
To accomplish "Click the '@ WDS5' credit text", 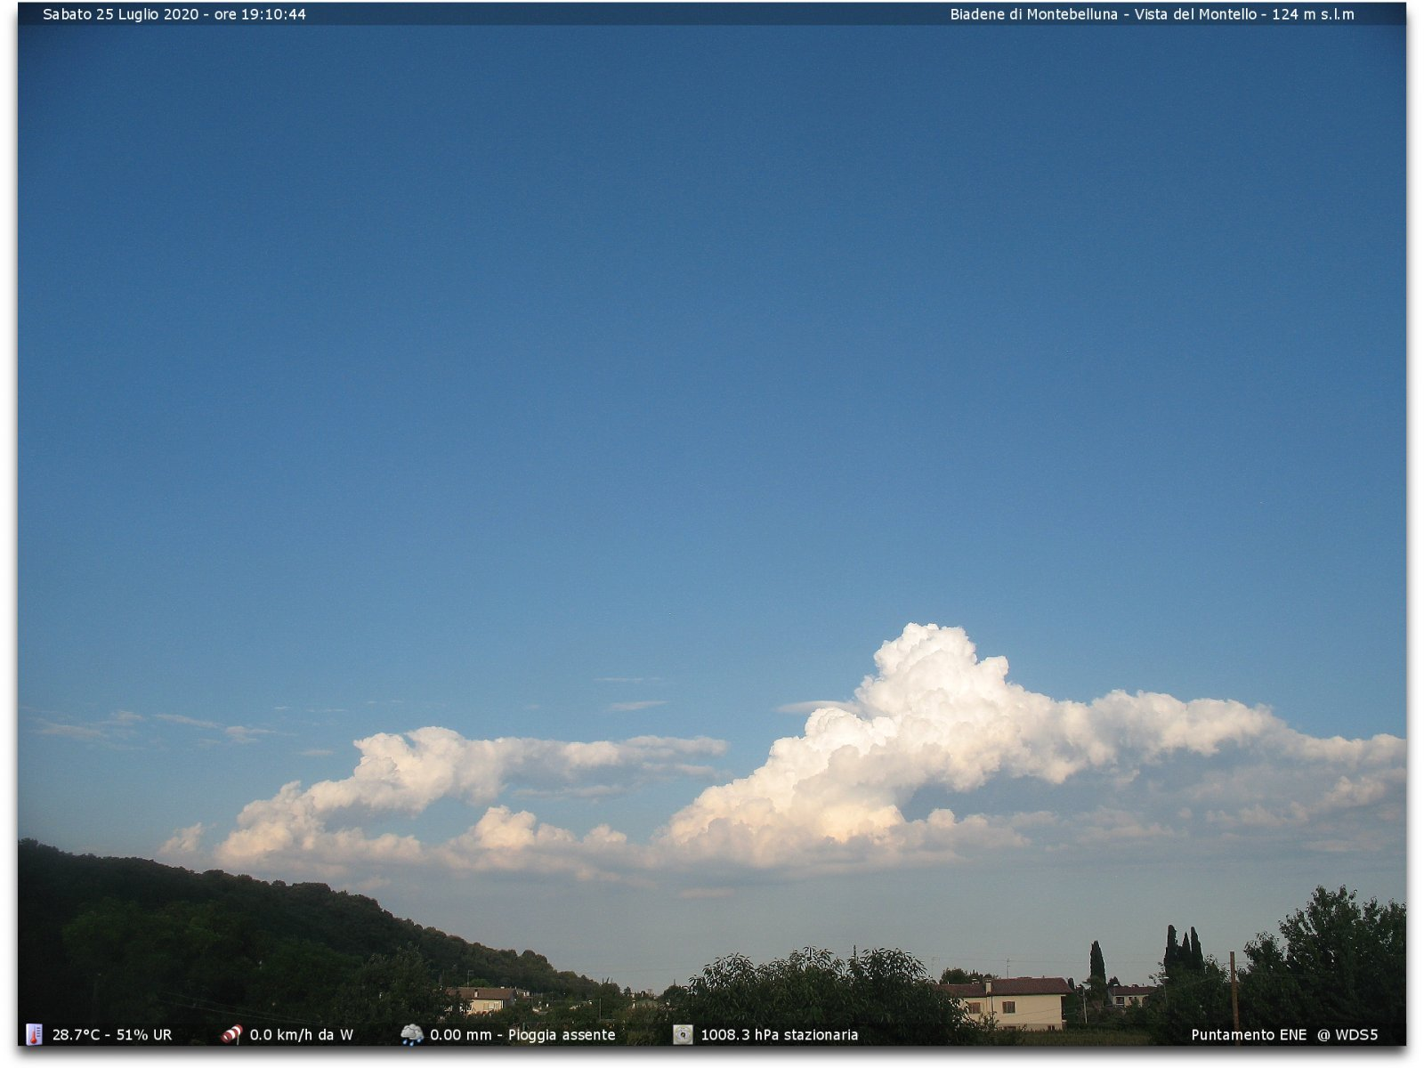I will click(x=1347, y=1035).
